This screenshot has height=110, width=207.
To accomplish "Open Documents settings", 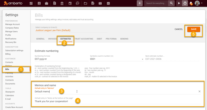I will coord(10,84).
